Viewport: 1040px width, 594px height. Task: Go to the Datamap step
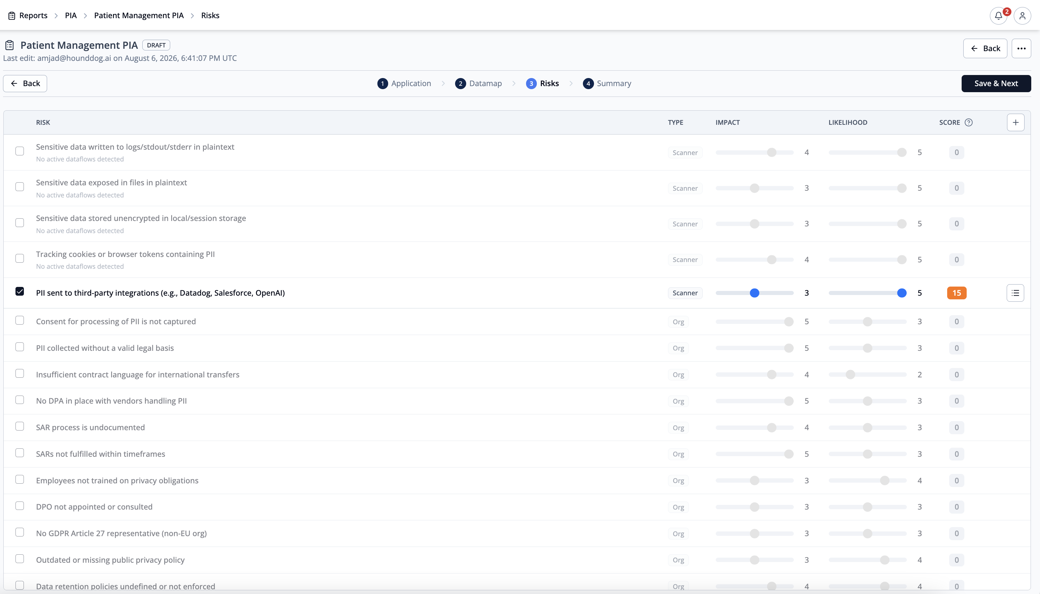click(478, 84)
